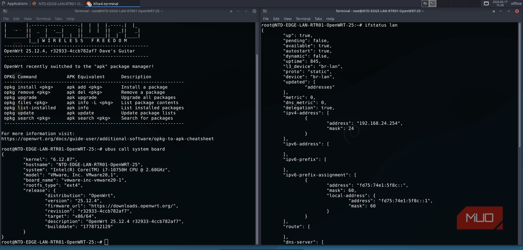Roll up the left terminal window via the shade icon
This screenshot has height=250, width=523.
click(231, 11)
